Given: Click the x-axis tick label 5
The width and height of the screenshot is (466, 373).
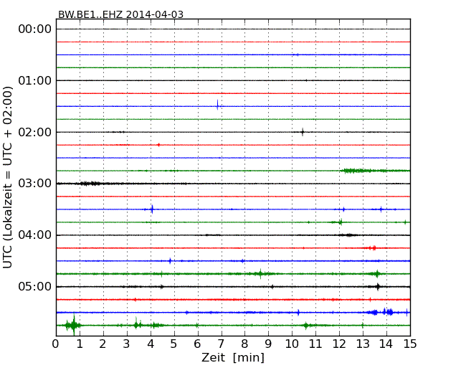Looking at the screenshot, I should (174, 344).
